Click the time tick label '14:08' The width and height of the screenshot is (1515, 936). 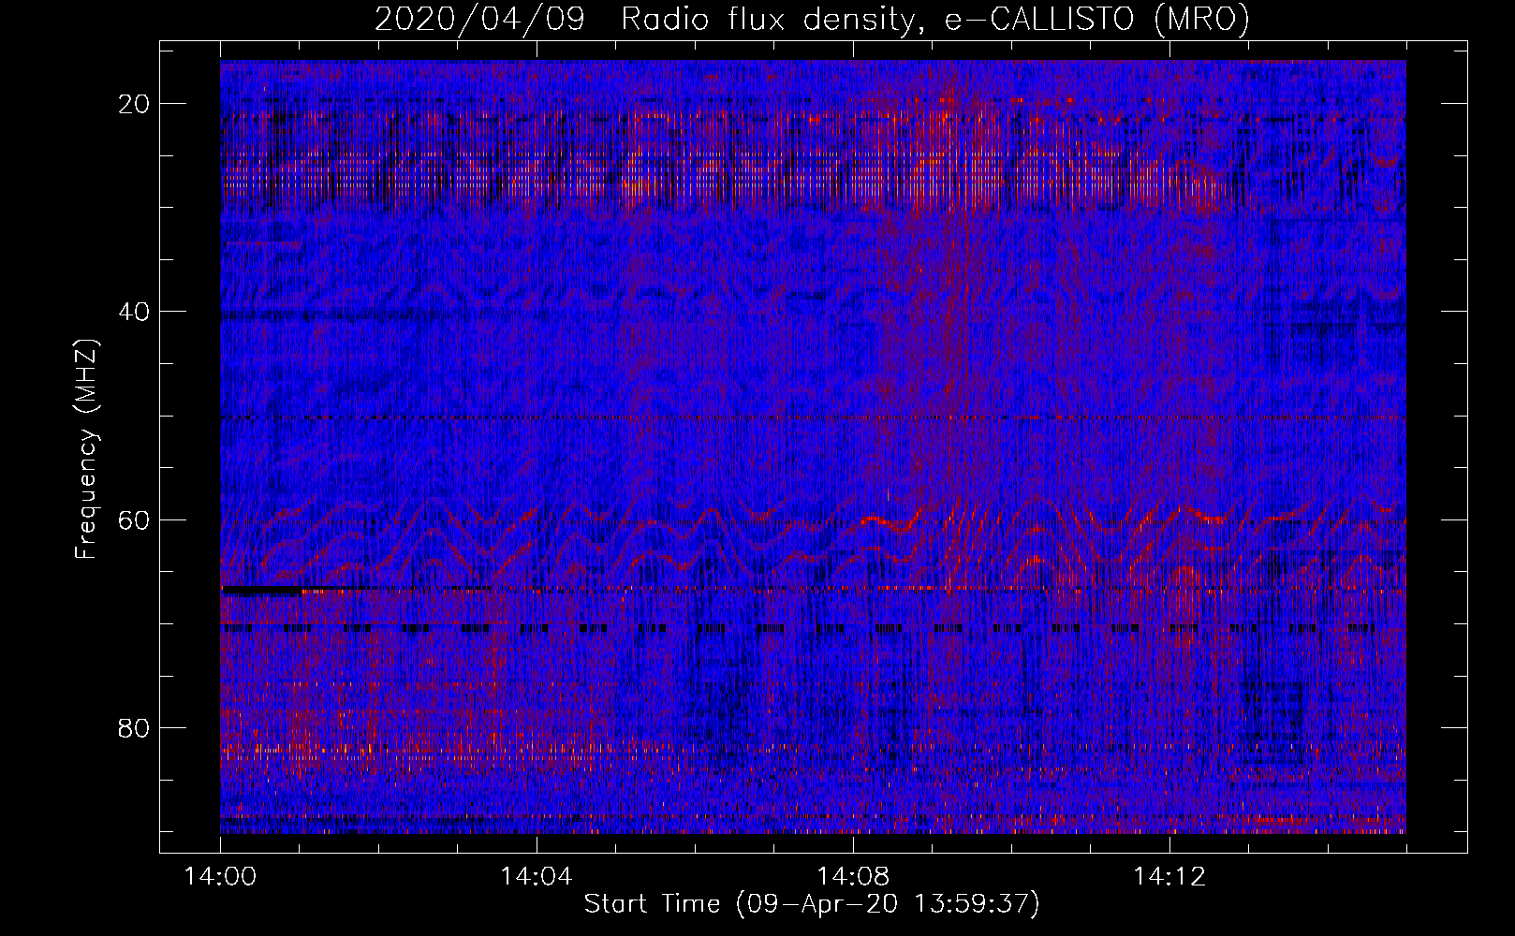[853, 876]
